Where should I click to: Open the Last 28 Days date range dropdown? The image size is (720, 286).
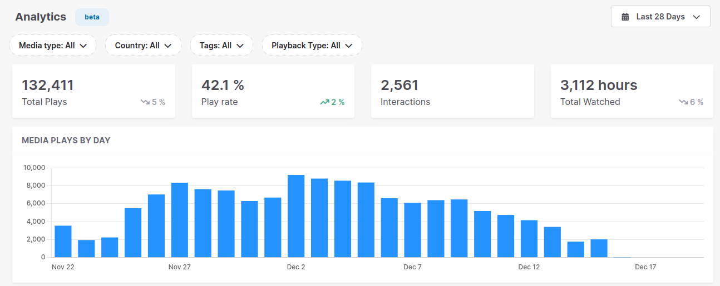point(660,17)
